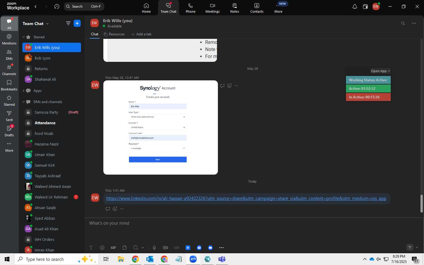Open the More menu with NEW badge

[x=279, y=8]
